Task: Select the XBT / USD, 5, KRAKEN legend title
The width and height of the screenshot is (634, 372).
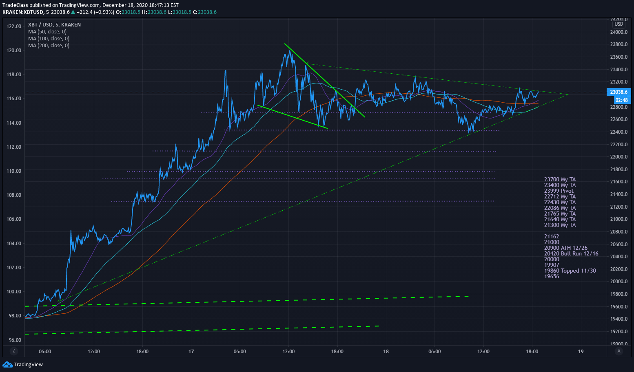Action: [x=54, y=25]
